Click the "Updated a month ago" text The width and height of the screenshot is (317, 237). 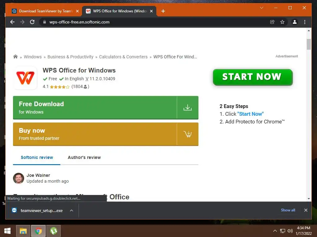point(47,181)
